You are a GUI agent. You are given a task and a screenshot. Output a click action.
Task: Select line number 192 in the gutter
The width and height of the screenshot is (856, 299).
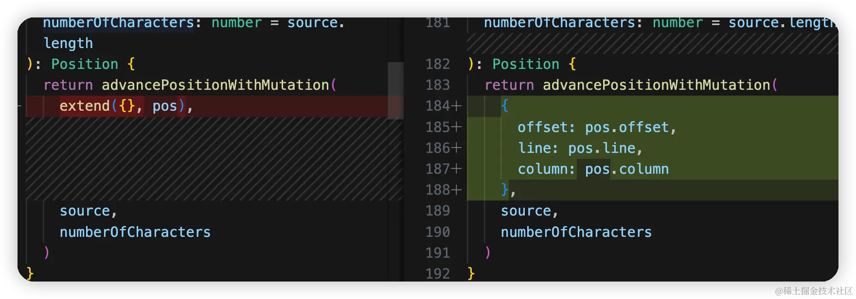437,273
